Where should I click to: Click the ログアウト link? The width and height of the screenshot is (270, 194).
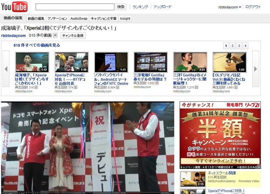tap(253, 7)
